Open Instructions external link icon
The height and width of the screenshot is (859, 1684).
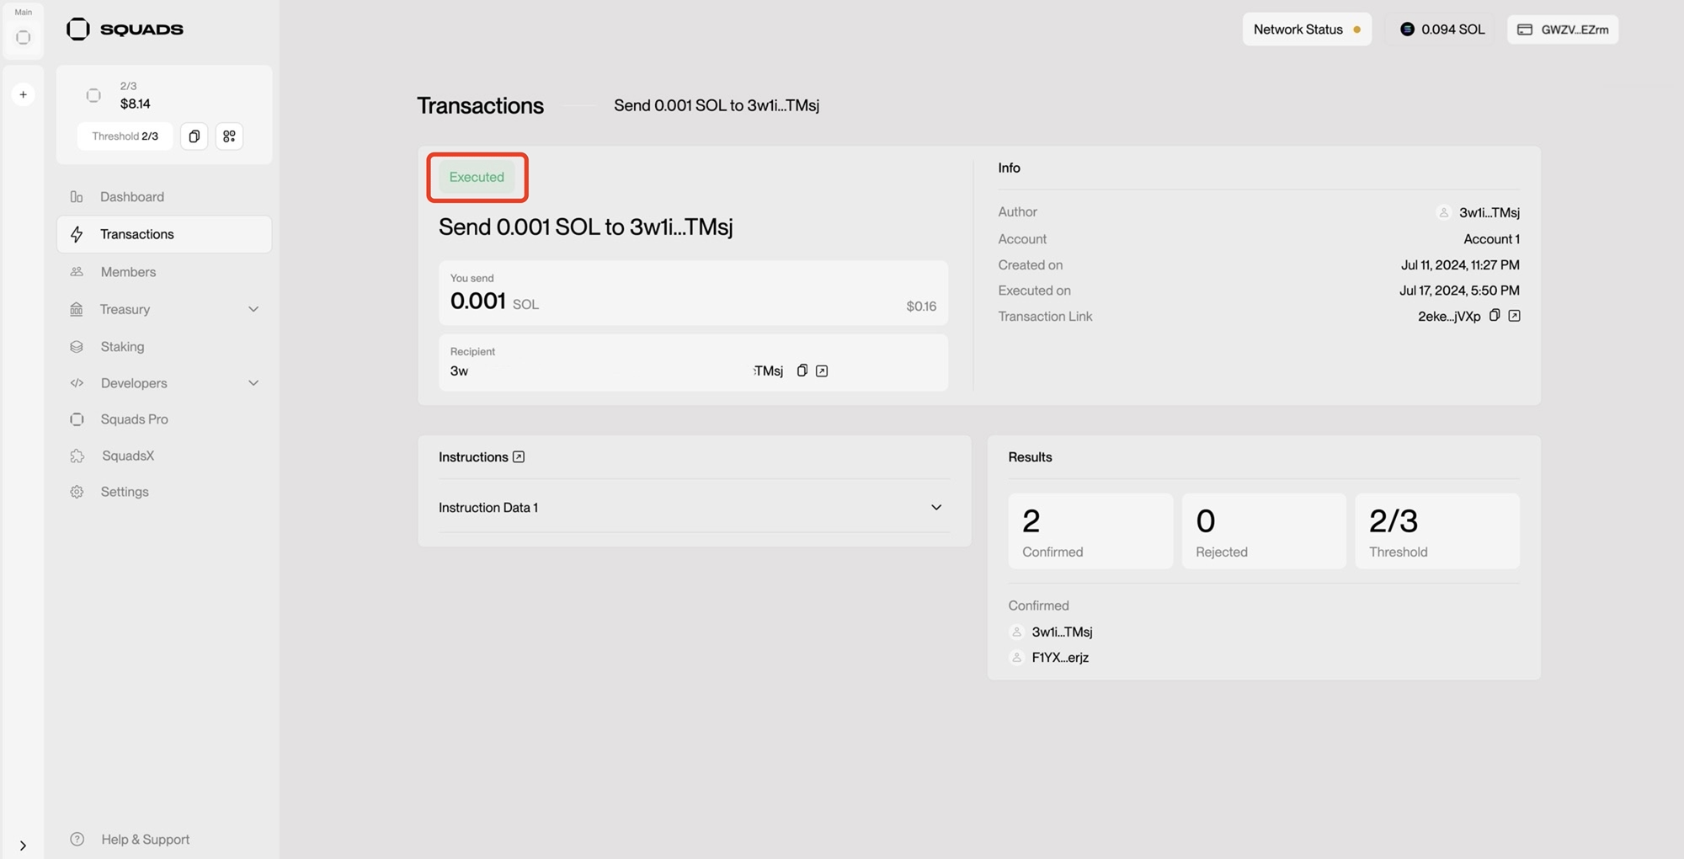tap(519, 456)
